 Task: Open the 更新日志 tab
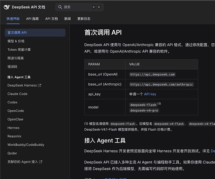[84, 19]
